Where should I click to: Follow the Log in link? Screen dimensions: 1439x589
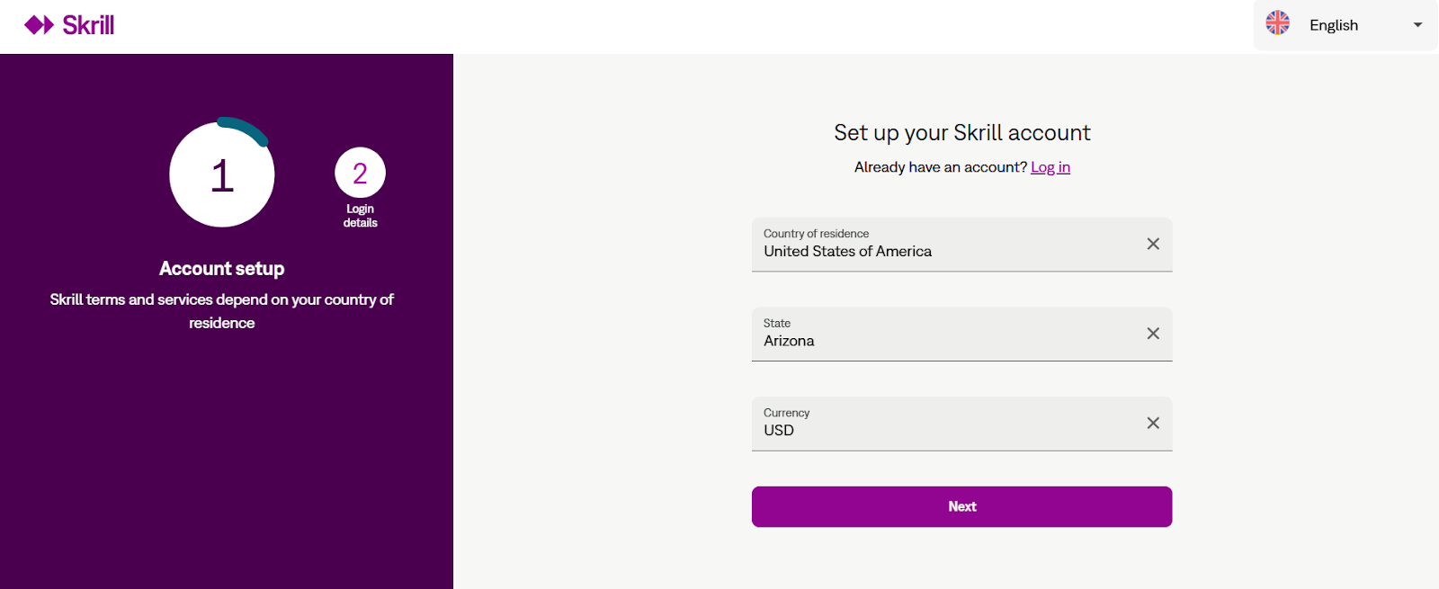tap(1050, 167)
